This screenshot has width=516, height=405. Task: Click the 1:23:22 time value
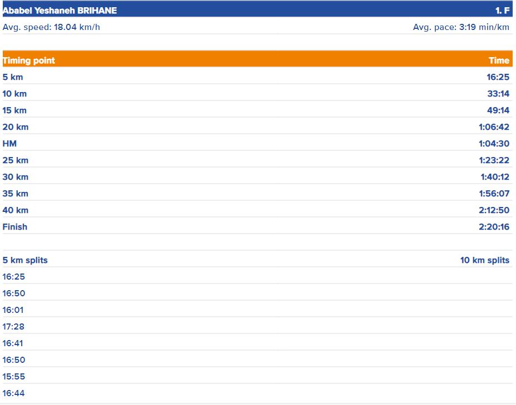pyautogui.click(x=494, y=160)
